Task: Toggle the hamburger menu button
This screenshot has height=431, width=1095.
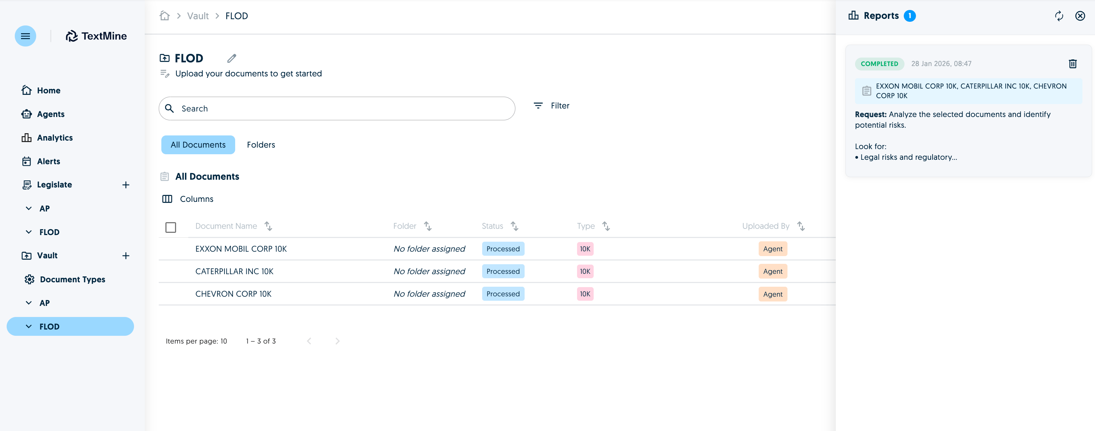Action: point(25,36)
